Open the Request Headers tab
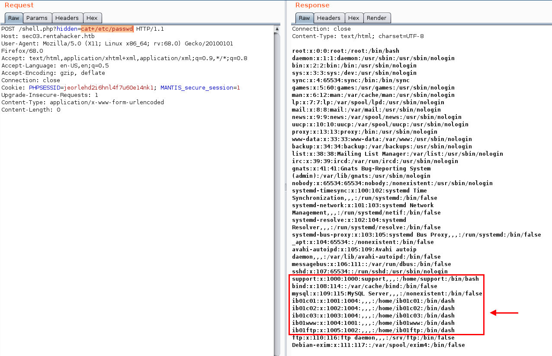 coord(67,18)
